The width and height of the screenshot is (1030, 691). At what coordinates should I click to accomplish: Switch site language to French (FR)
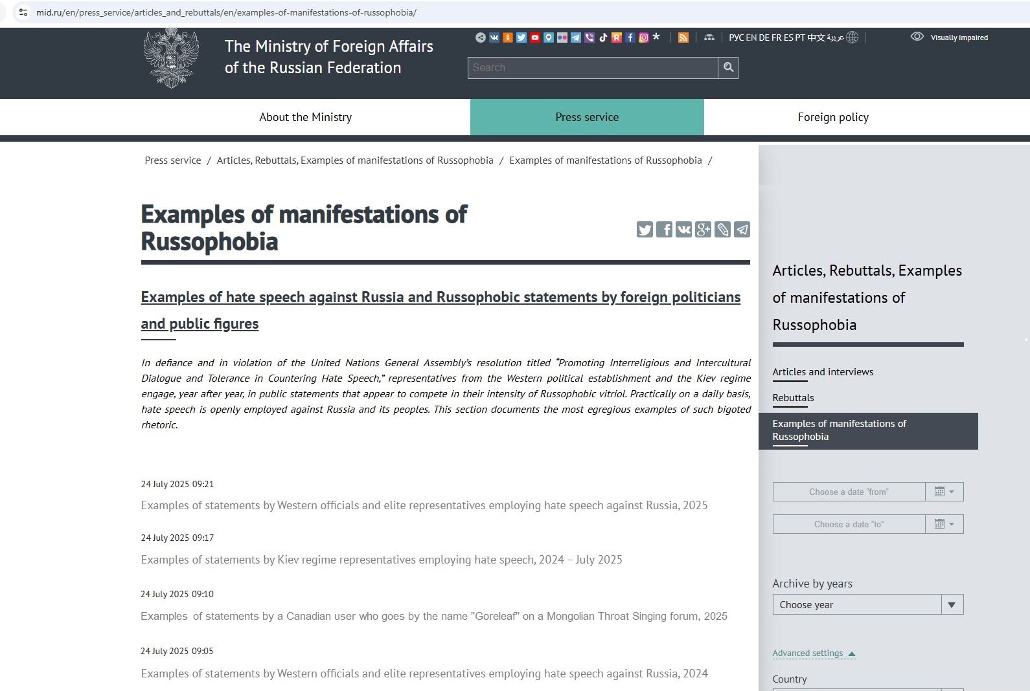[x=777, y=38]
